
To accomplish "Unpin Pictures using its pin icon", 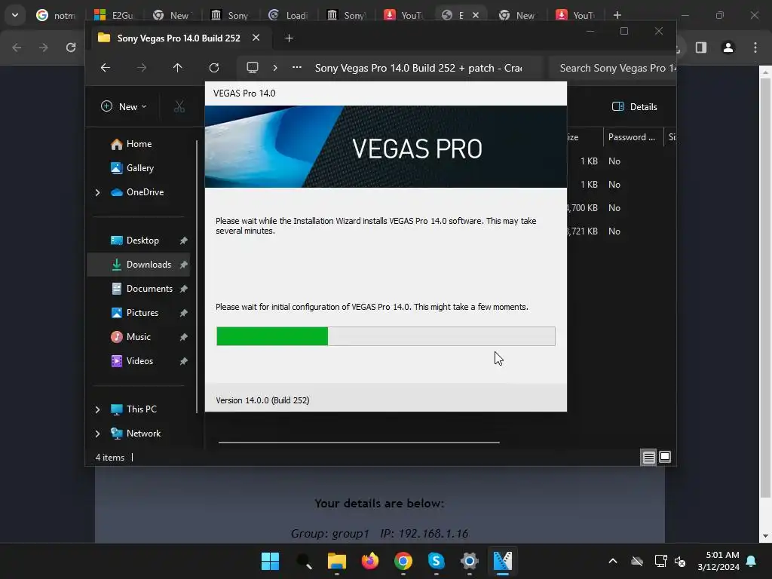I will [x=184, y=313].
